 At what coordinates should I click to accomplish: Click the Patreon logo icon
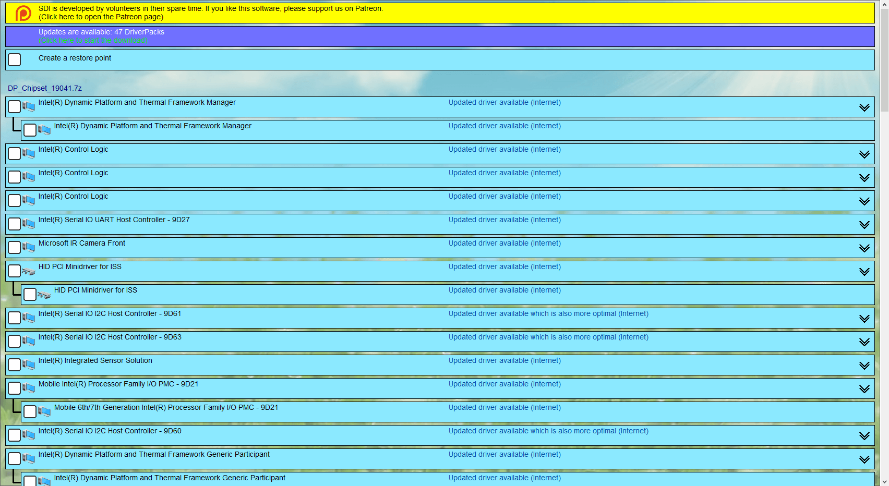coord(23,13)
